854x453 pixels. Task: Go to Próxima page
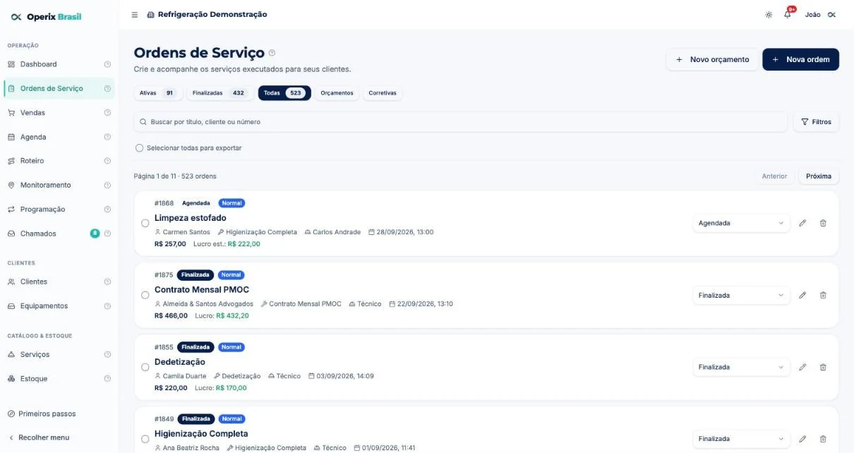click(x=819, y=176)
